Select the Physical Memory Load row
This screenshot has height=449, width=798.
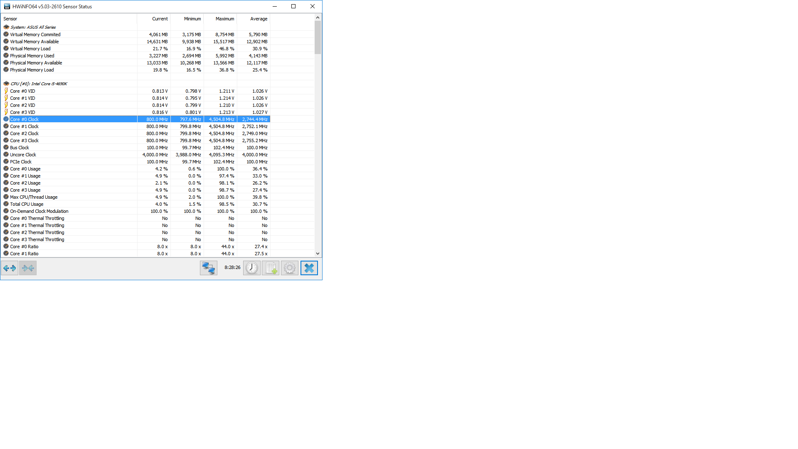coord(32,70)
